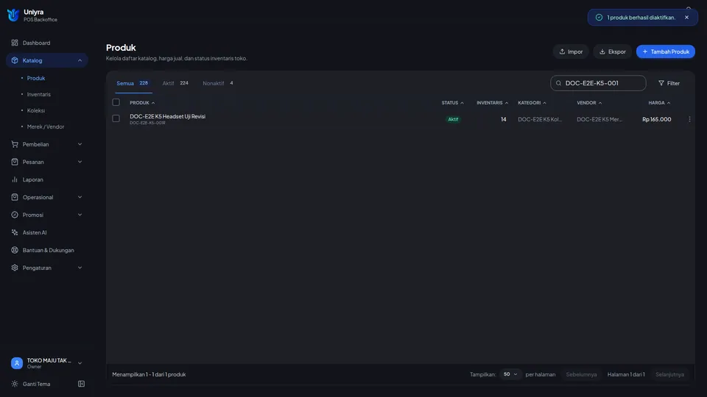Switch to the Nonaktif tab
Viewport: 707px width, 397px height.
click(218, 83)
